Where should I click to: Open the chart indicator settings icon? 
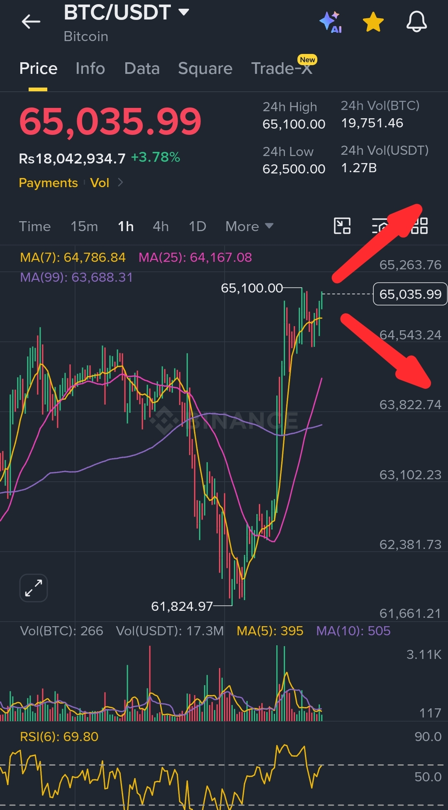tap(381, 226)
